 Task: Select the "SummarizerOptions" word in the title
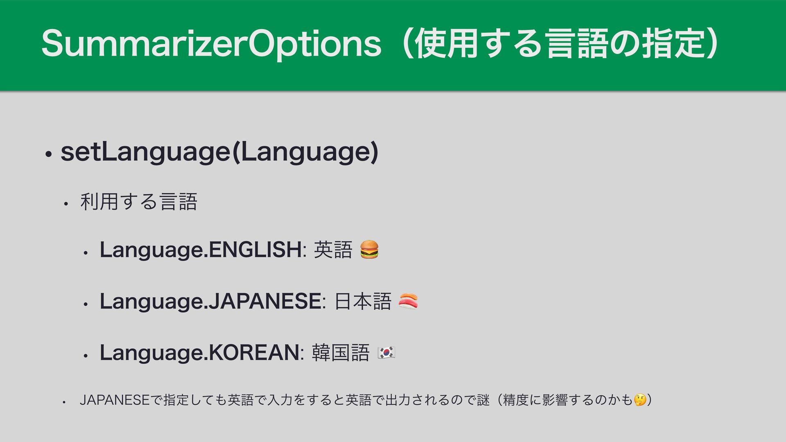211,44
